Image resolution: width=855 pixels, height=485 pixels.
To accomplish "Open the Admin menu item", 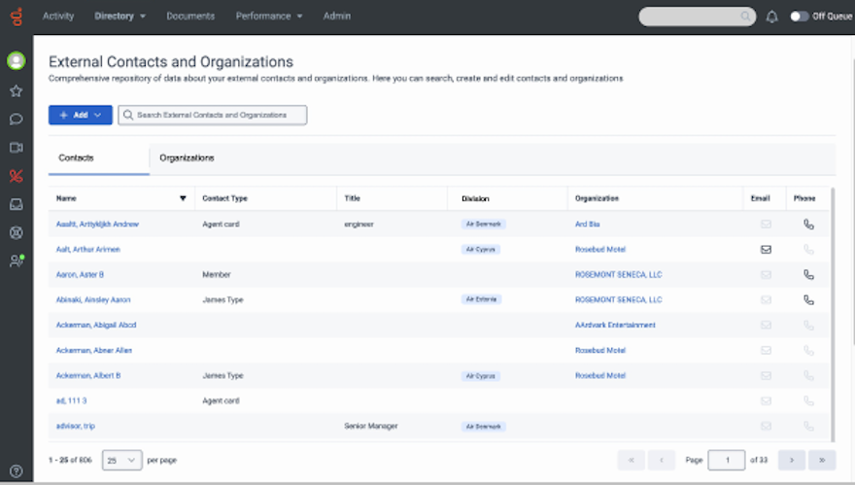I will [337, 17].
